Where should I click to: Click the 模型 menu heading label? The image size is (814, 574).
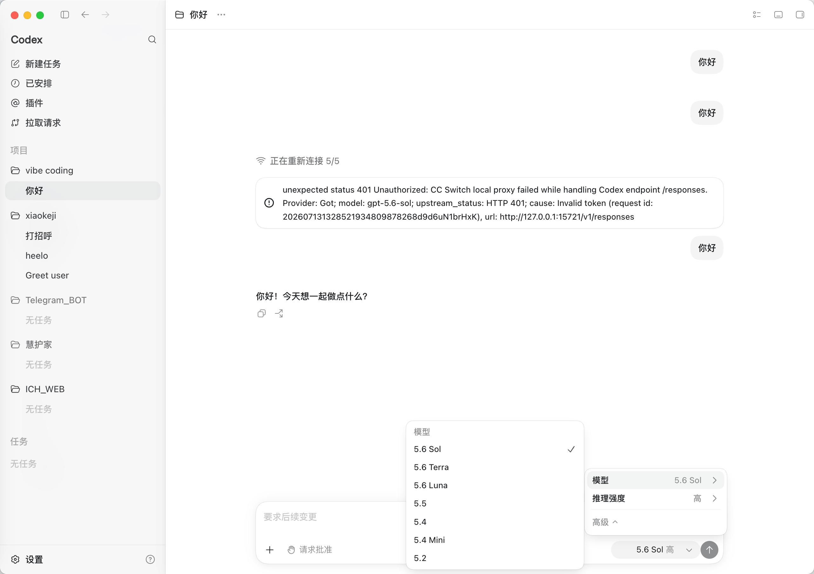coord(422,432)
